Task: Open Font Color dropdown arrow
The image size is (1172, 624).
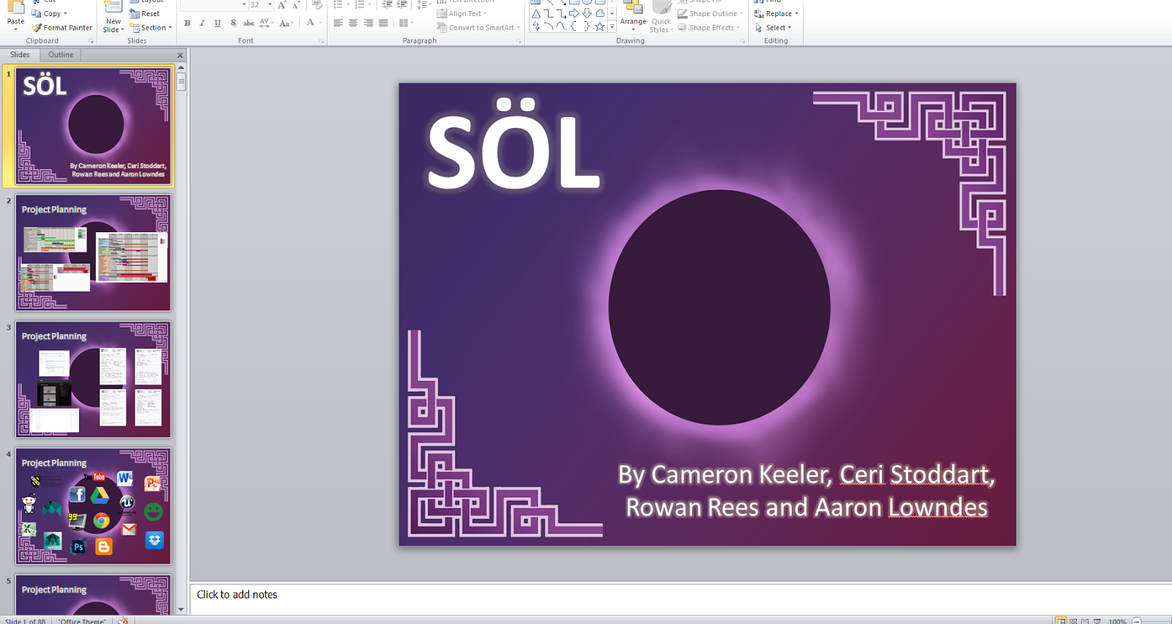Action: coord(320,23)
